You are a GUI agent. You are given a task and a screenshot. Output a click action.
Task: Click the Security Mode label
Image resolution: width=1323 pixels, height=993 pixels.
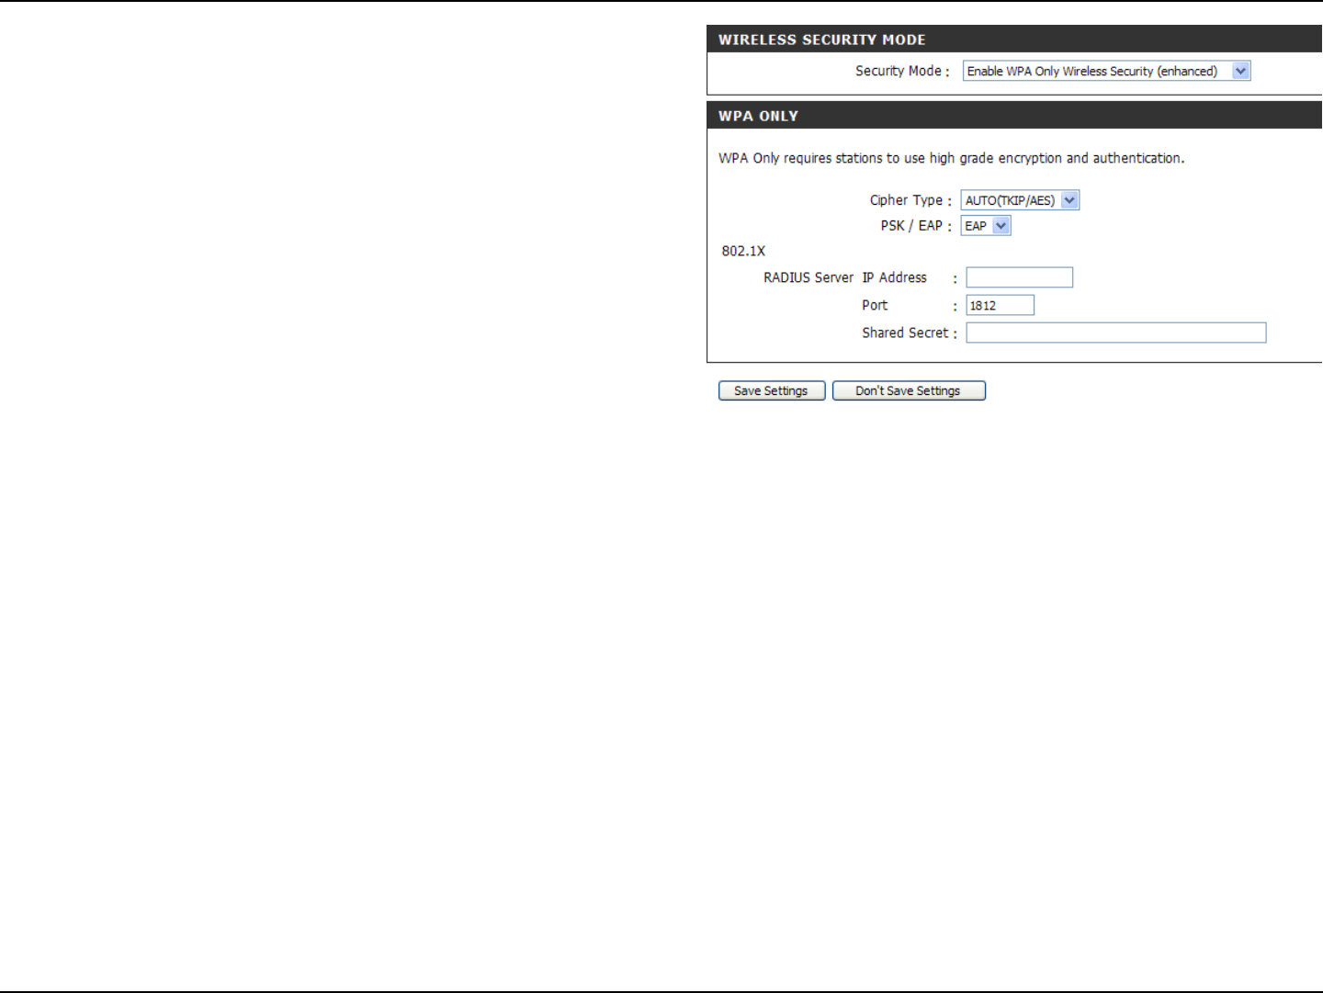coord(902,71)
